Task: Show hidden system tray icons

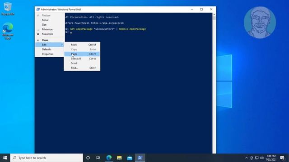Action: tap(247, 158)
